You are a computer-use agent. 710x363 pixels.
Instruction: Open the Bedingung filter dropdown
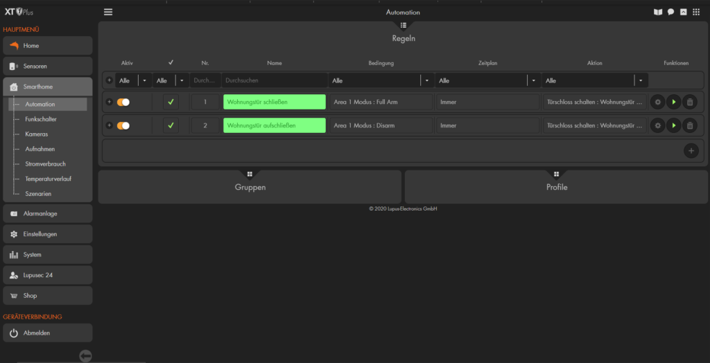click(426, 80)
